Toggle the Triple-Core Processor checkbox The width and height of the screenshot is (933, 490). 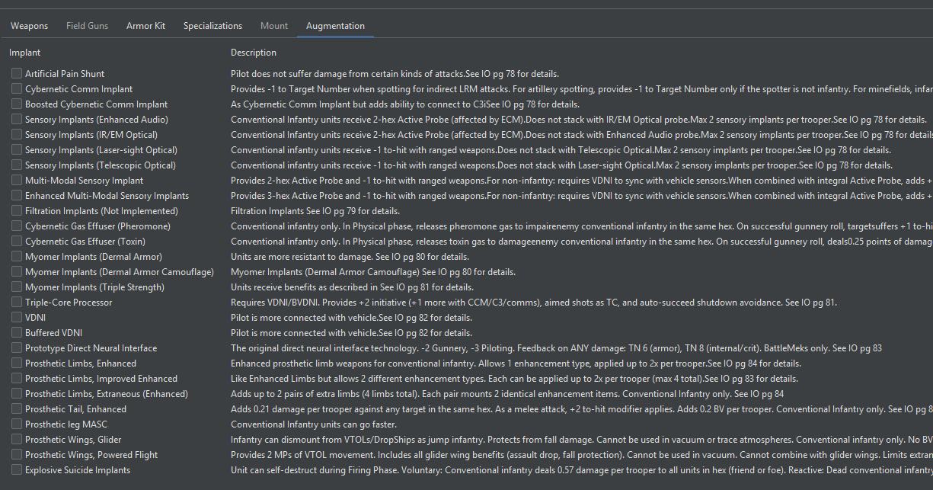point(17,303)
